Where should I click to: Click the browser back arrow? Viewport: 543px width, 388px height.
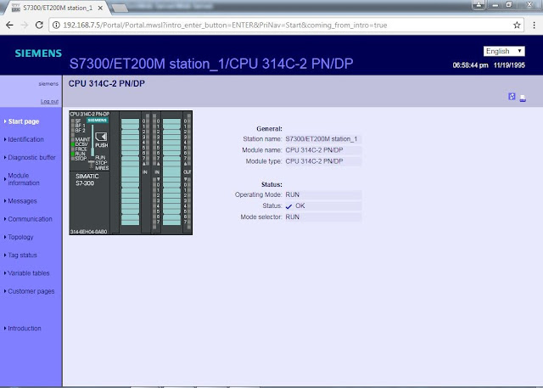(9, 25)
